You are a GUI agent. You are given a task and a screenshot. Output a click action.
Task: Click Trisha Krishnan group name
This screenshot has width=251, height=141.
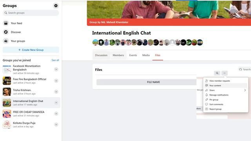point(22,90)
